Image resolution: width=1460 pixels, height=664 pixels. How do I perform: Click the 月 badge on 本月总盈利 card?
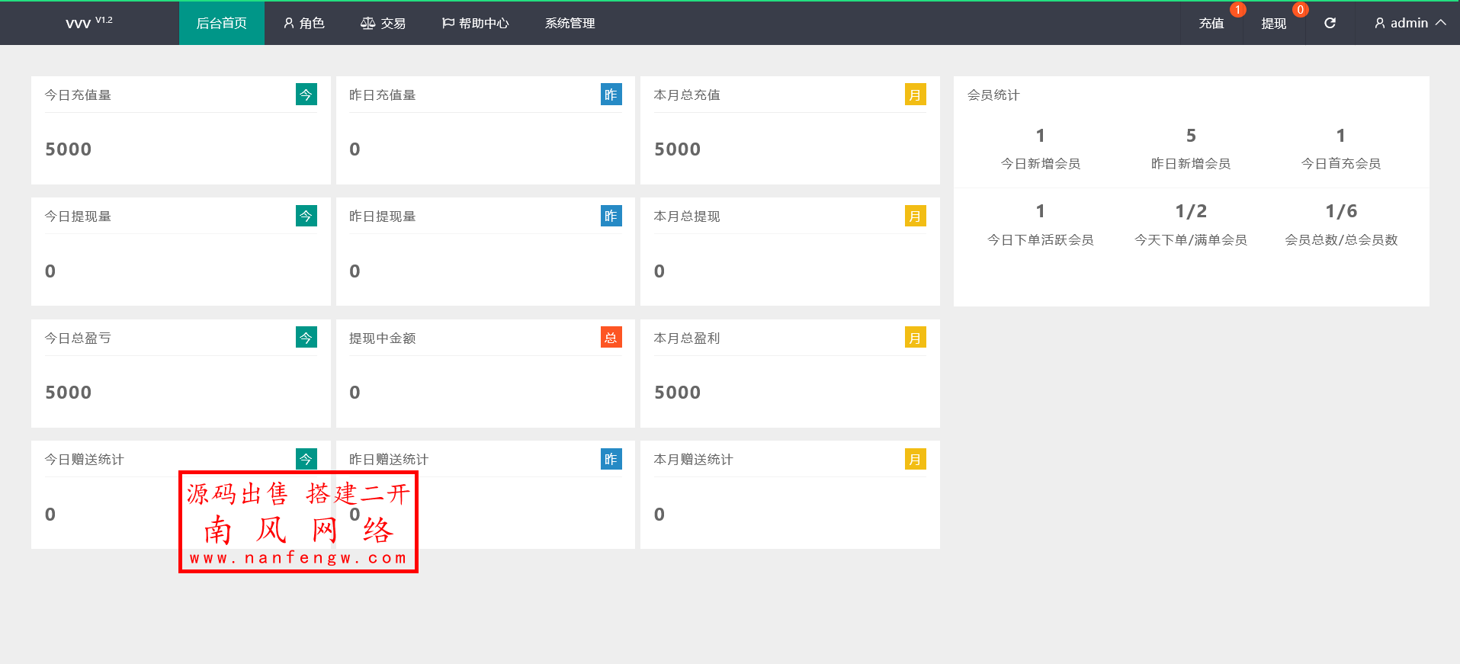915,338
